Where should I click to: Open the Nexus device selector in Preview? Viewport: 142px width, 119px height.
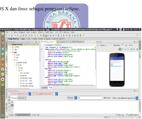point(104,45)
